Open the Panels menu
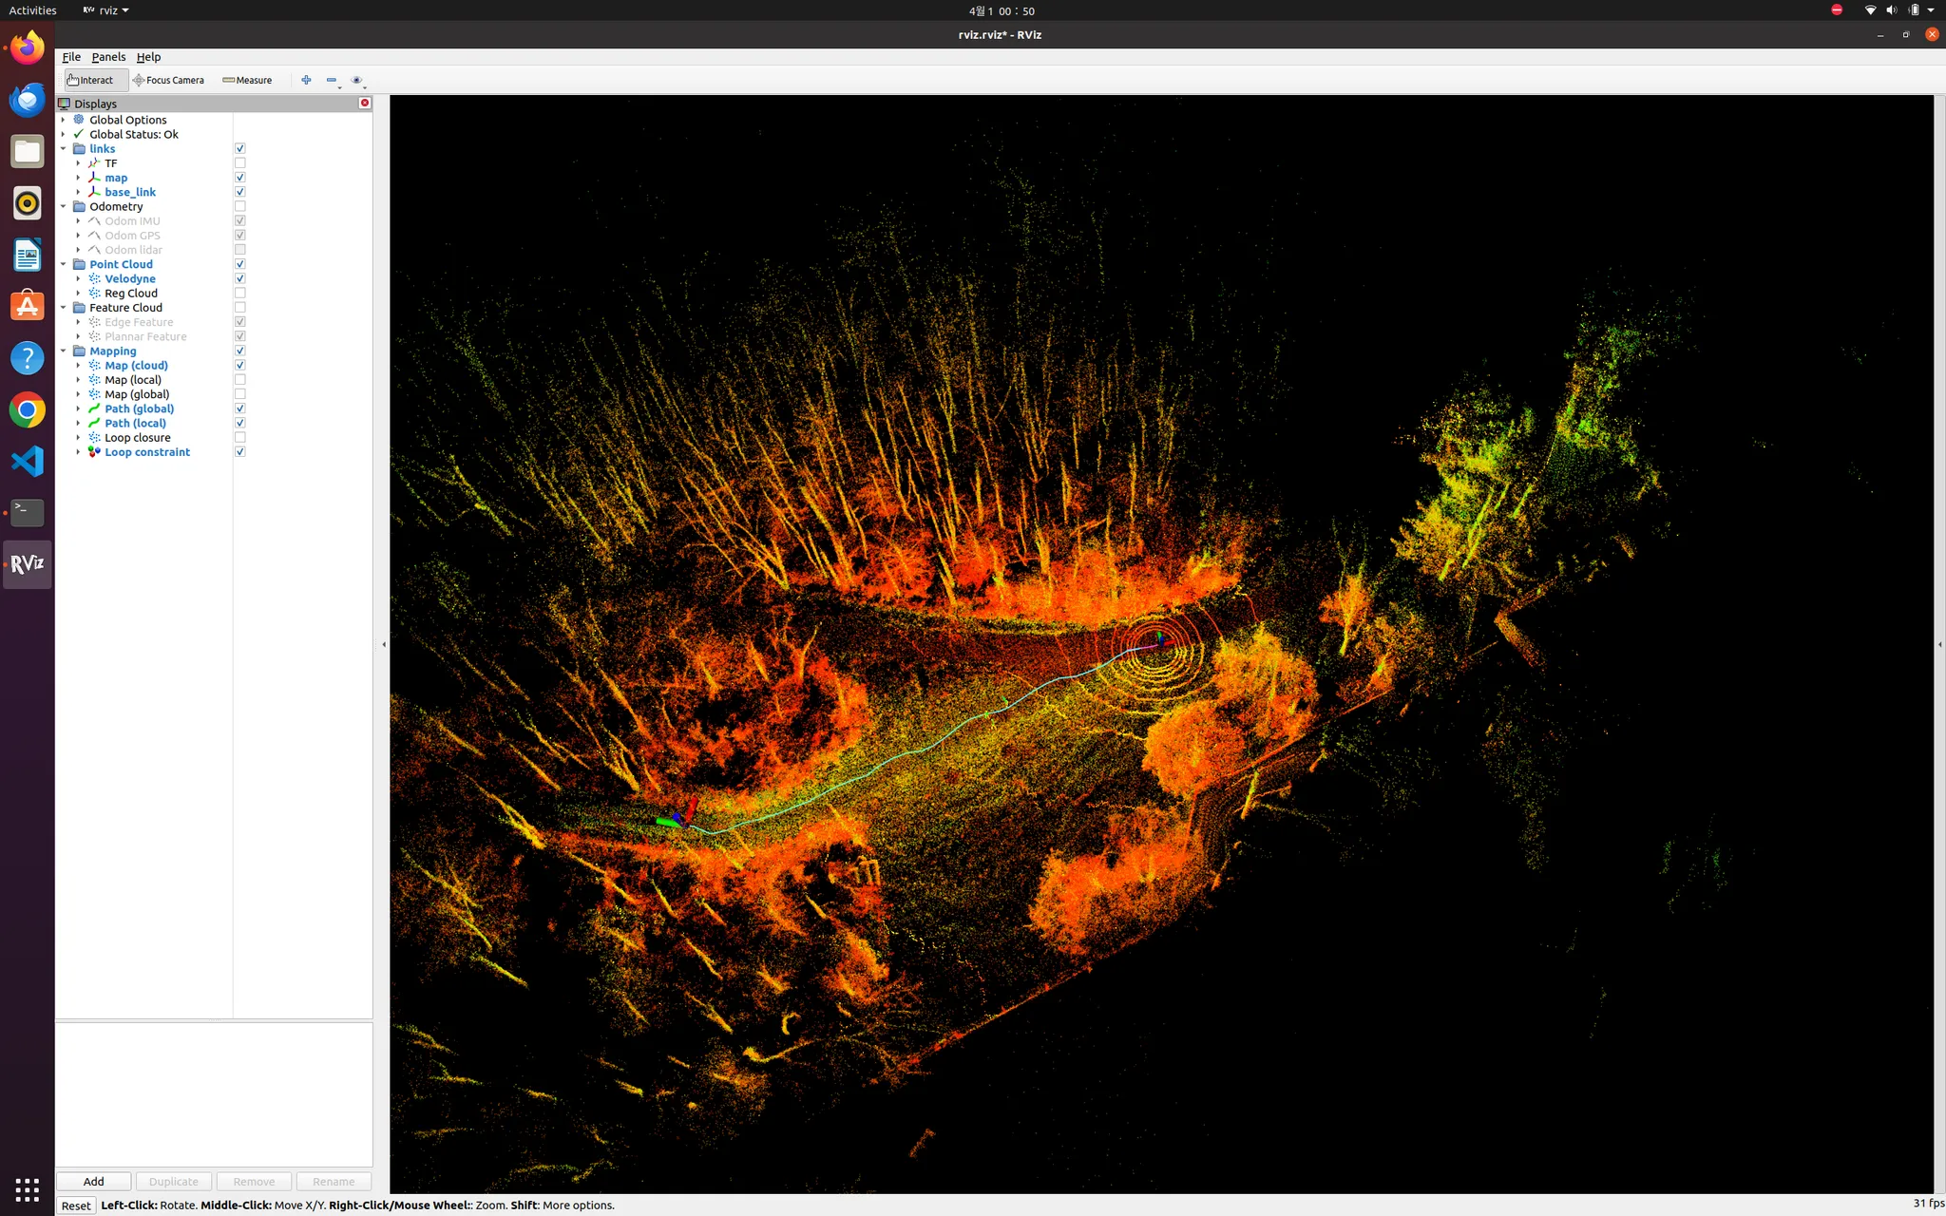 (x=108, y=57)
